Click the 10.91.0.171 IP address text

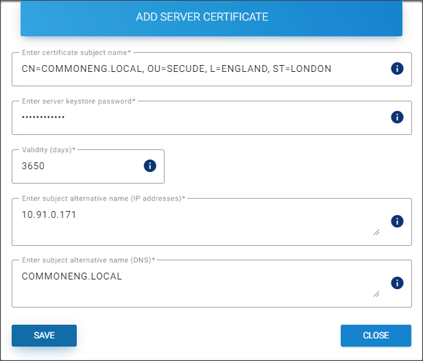tap(49, 215)
